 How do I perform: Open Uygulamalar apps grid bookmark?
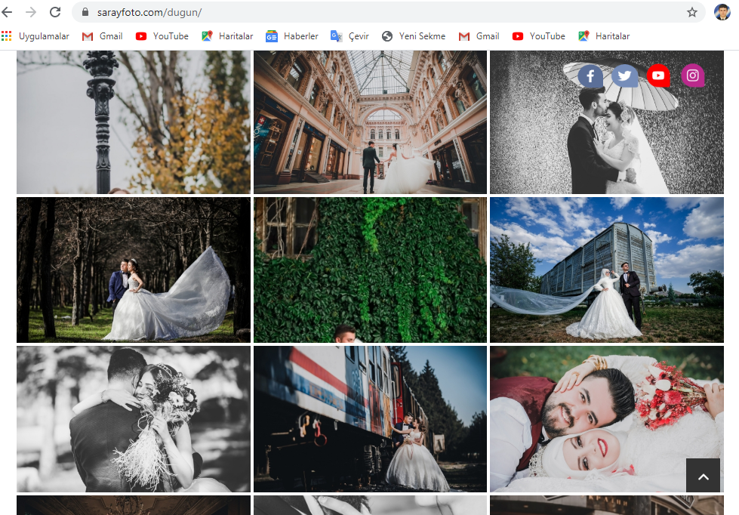(35, 36)
